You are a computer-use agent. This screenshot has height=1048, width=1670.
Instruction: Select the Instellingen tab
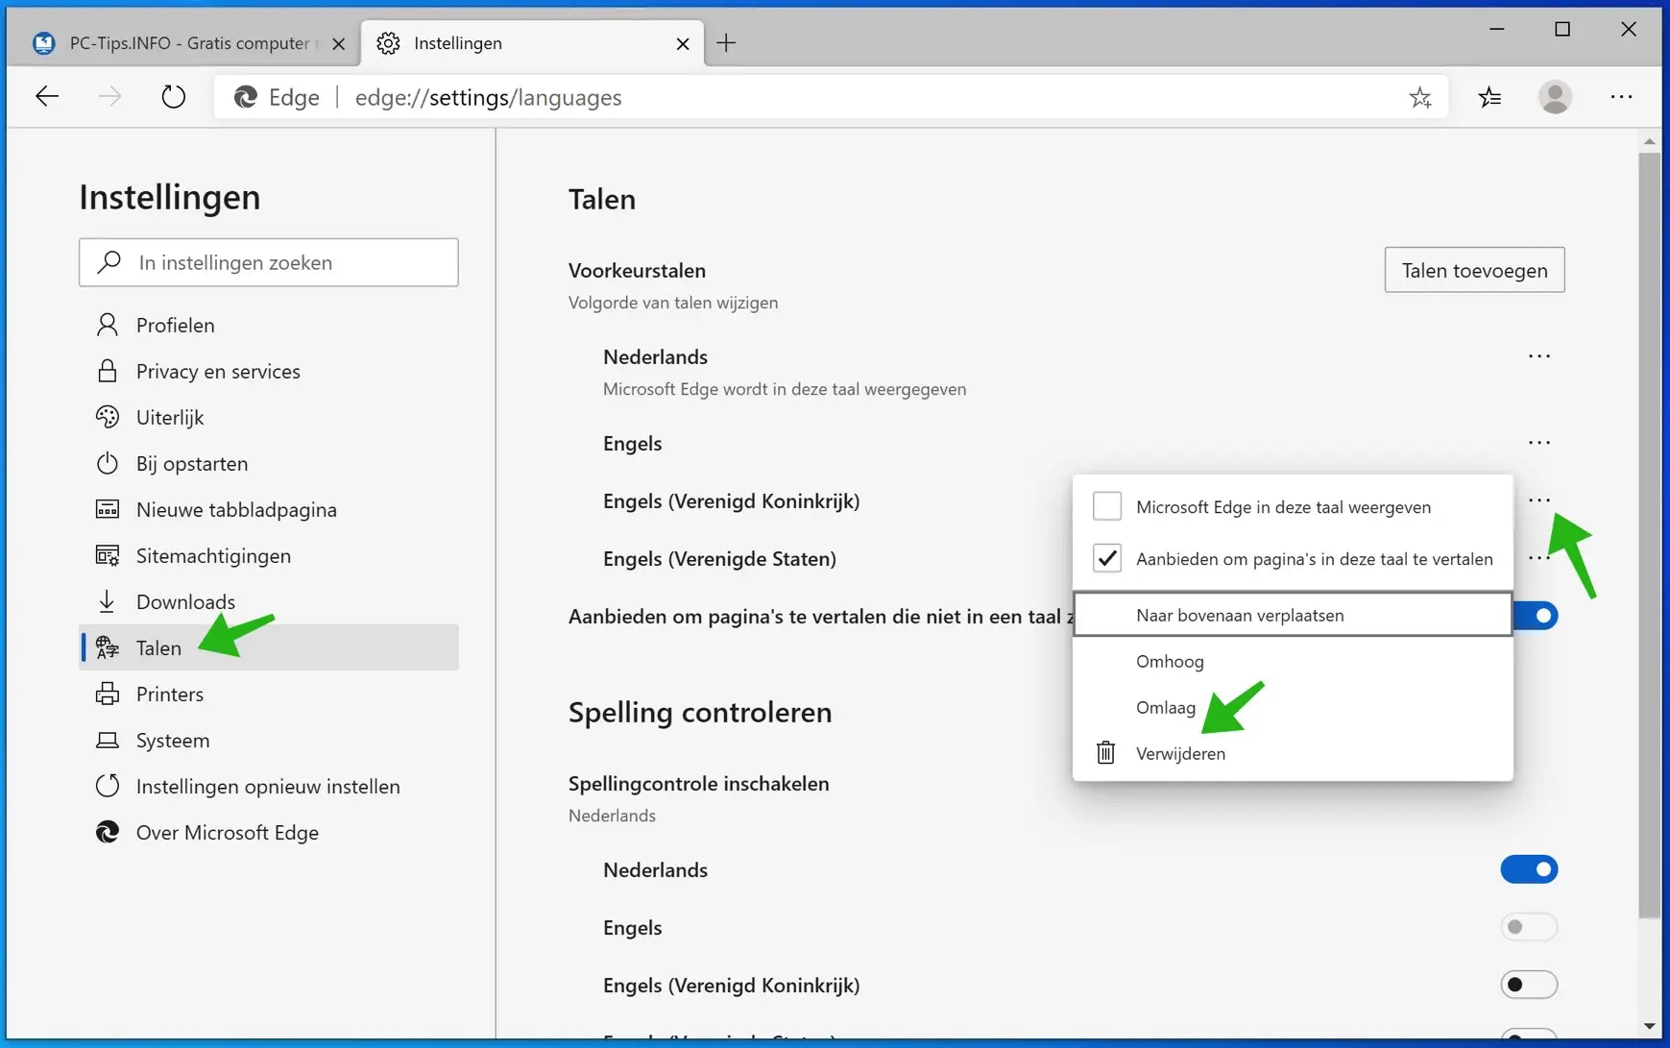point(533,43)
